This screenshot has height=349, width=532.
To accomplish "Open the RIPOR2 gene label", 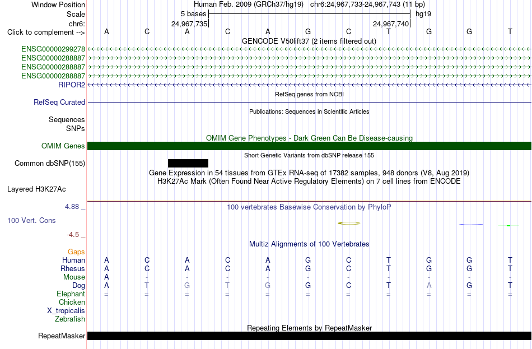I will [72, 85].
